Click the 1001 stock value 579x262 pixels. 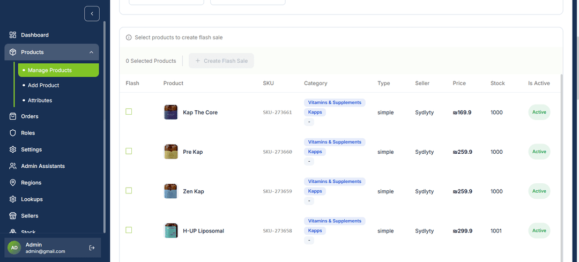(x=496, y=231)
